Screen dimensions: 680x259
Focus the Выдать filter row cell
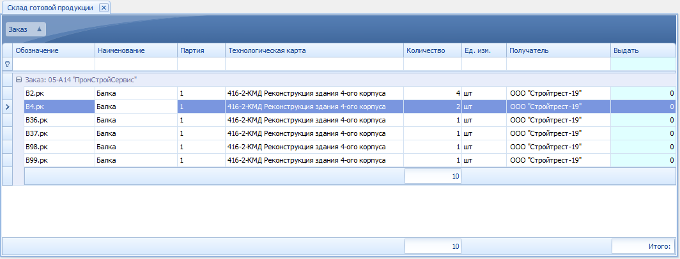(x=643, y=64)
